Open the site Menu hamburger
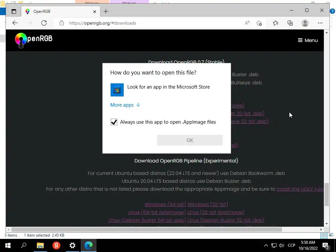This screenshot has width=336, height=252. click(x=308, y=40)
